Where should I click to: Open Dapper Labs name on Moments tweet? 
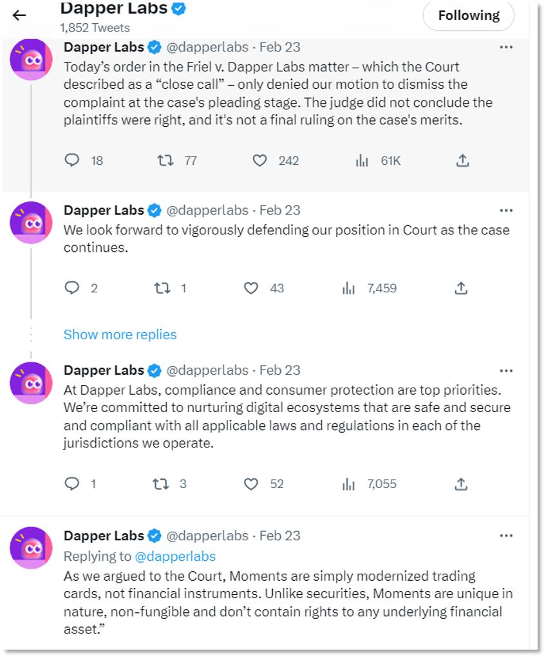pyautogui.click(x=104, y=536)
